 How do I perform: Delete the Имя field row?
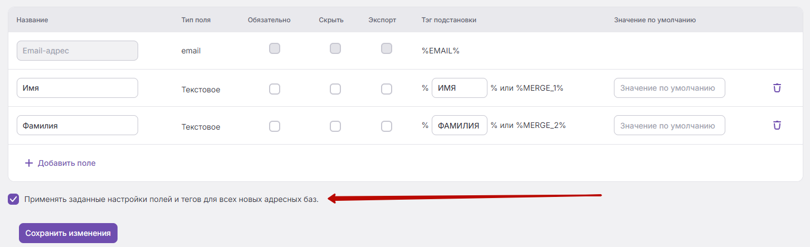pyautogui.click(x=777, y=88)
